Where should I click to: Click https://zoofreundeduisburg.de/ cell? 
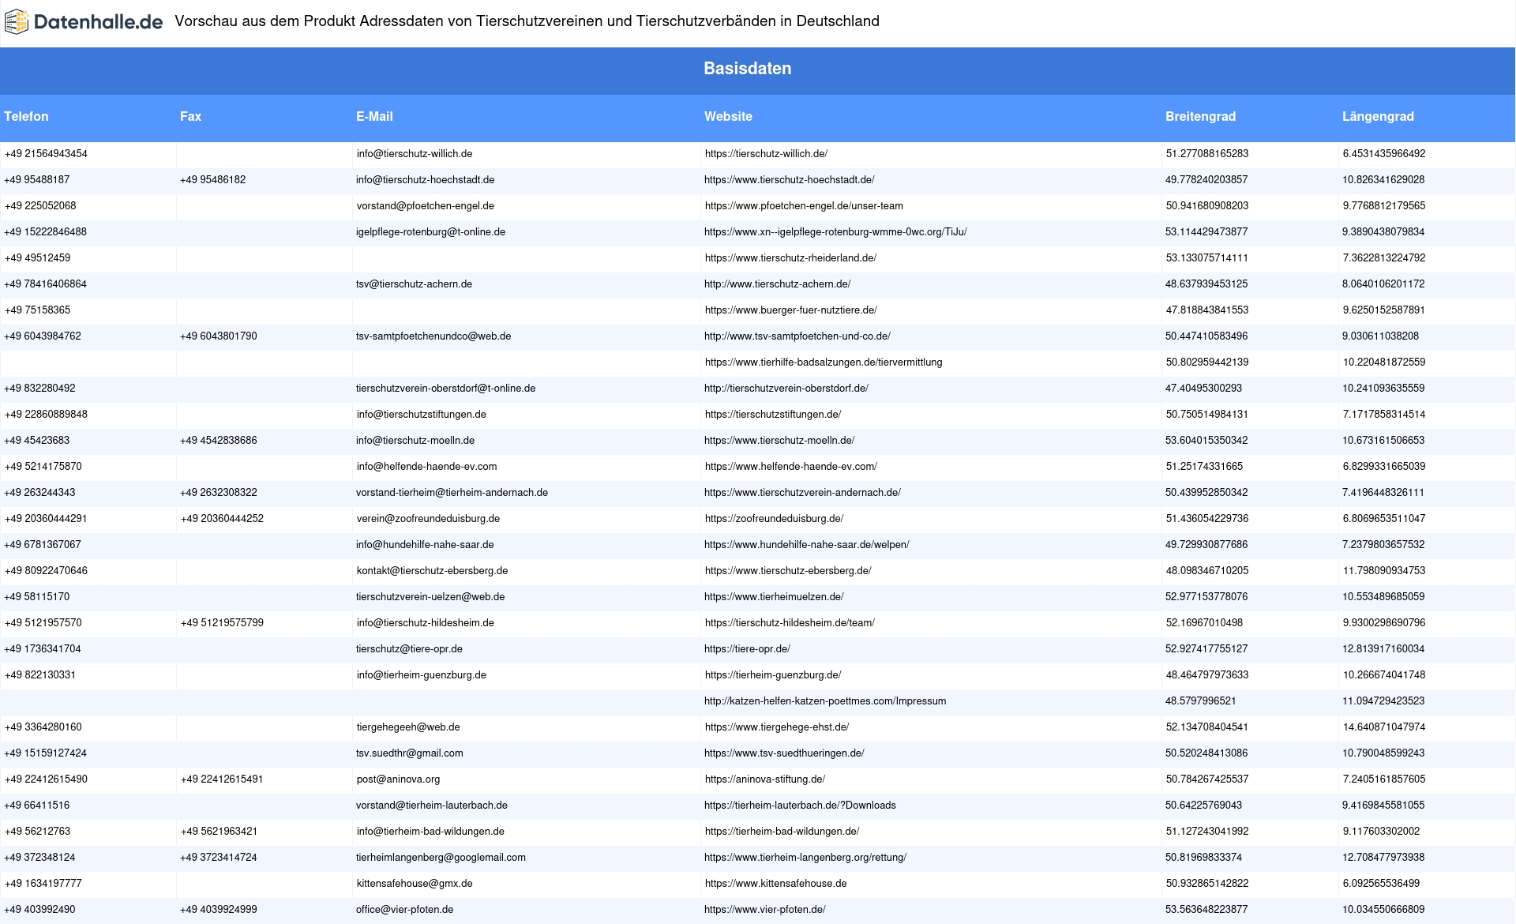[x=775, y=519]
